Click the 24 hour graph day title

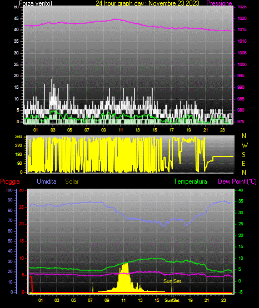click(147, 3)
